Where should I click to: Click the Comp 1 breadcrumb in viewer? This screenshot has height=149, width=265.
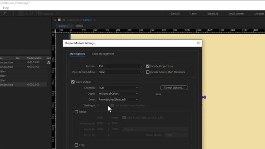point(63,26)
